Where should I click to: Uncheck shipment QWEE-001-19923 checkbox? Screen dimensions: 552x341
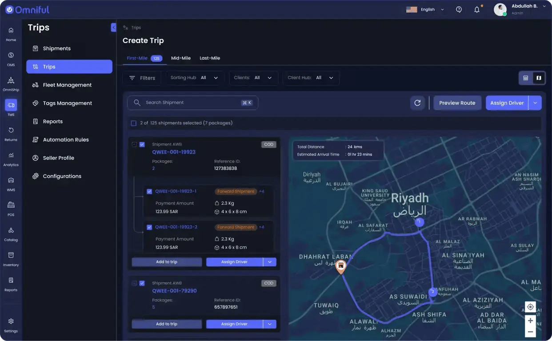[142, 144]
